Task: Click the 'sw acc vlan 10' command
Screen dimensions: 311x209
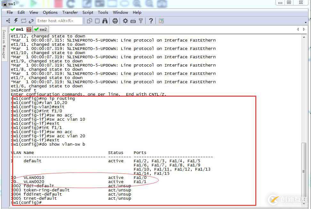Action: pos(48,119)
